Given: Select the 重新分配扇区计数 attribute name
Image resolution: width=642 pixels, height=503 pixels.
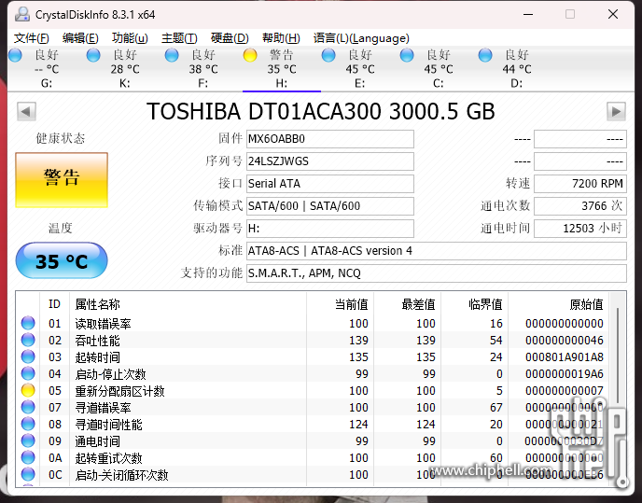Looking at the screenshot, I should coord(120,391).
